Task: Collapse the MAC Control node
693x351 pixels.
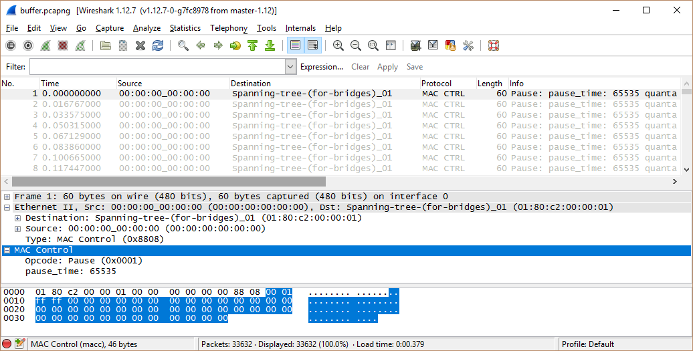Action: (7, 250)
